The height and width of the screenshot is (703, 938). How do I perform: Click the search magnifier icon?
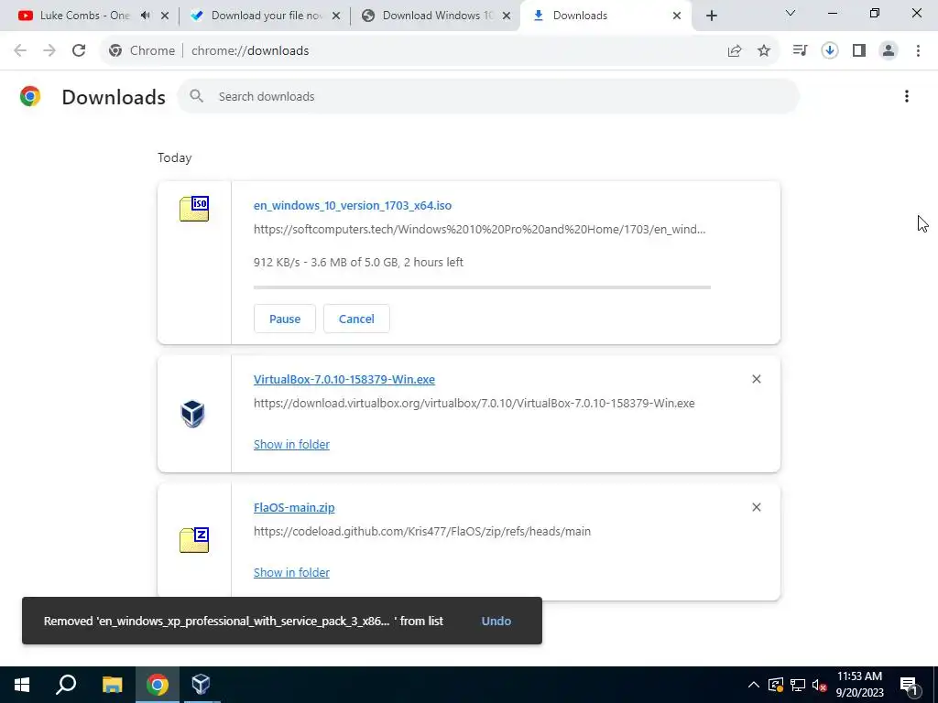pyautogui.click(x=196, y=95)
